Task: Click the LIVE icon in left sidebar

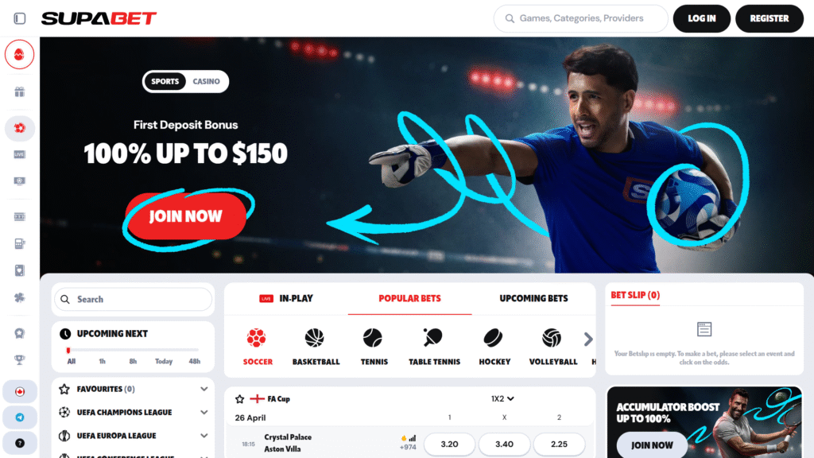Action: tap(19, 154)
